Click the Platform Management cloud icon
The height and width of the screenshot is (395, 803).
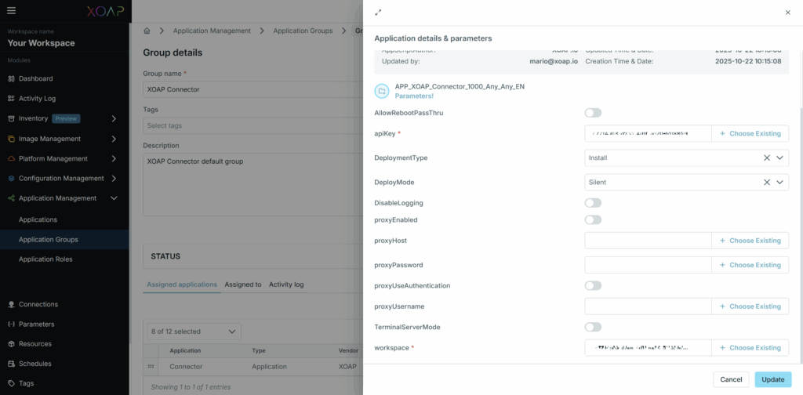tap(11, 158)
